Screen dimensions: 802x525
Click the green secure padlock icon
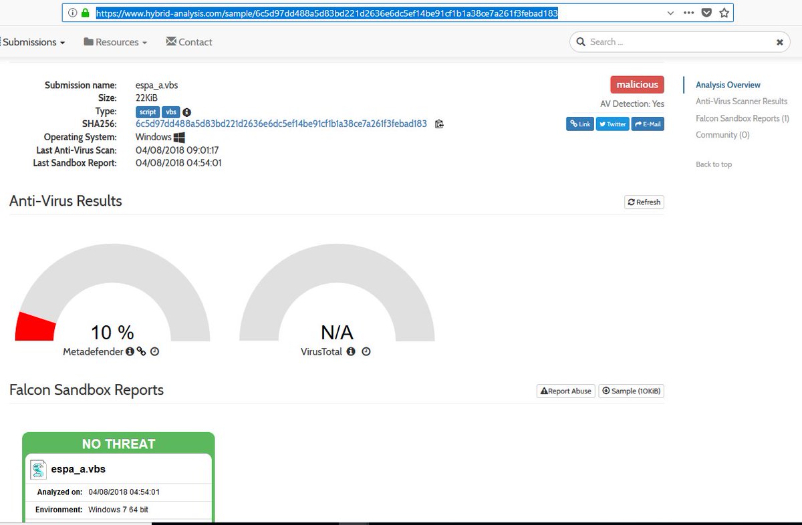[x=85, y=13]
